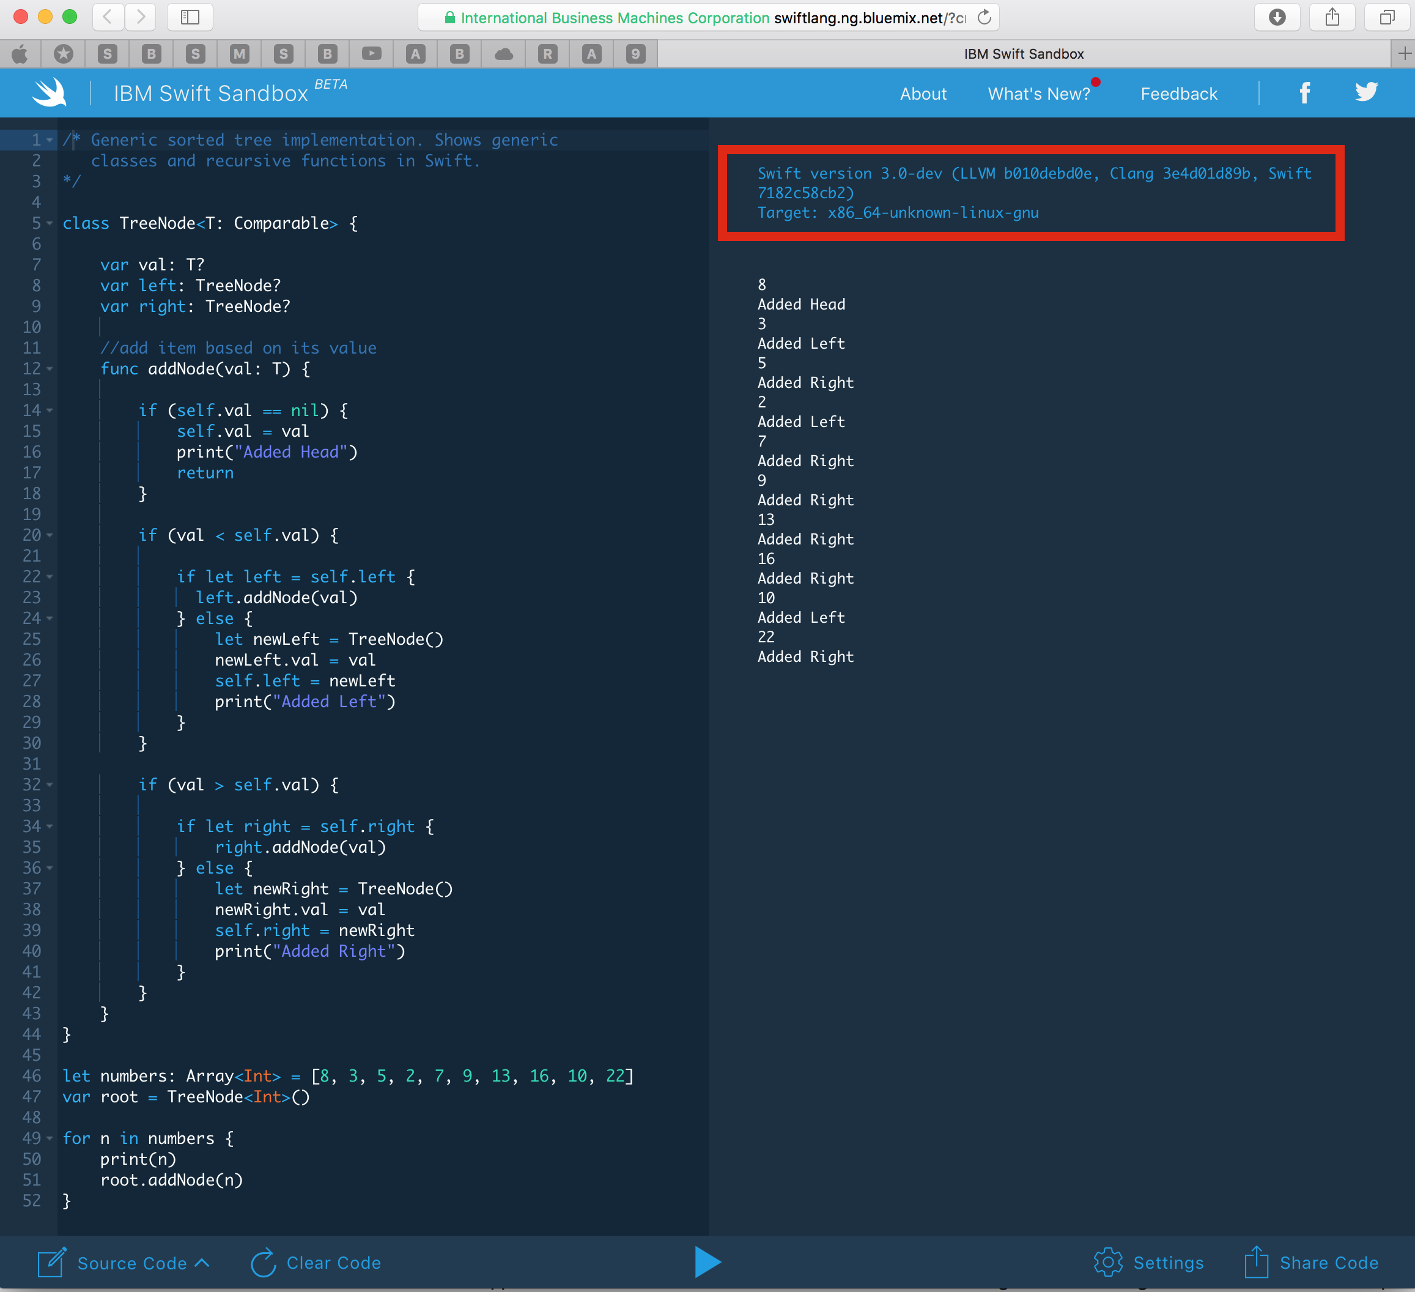Fold the for loop on line 49

(x=50, y=1138)
